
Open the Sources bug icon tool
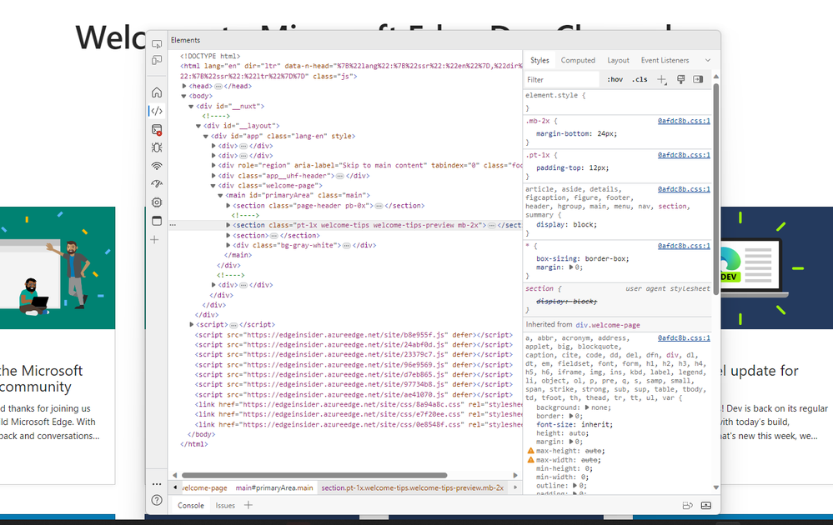[x=157, y=147]
